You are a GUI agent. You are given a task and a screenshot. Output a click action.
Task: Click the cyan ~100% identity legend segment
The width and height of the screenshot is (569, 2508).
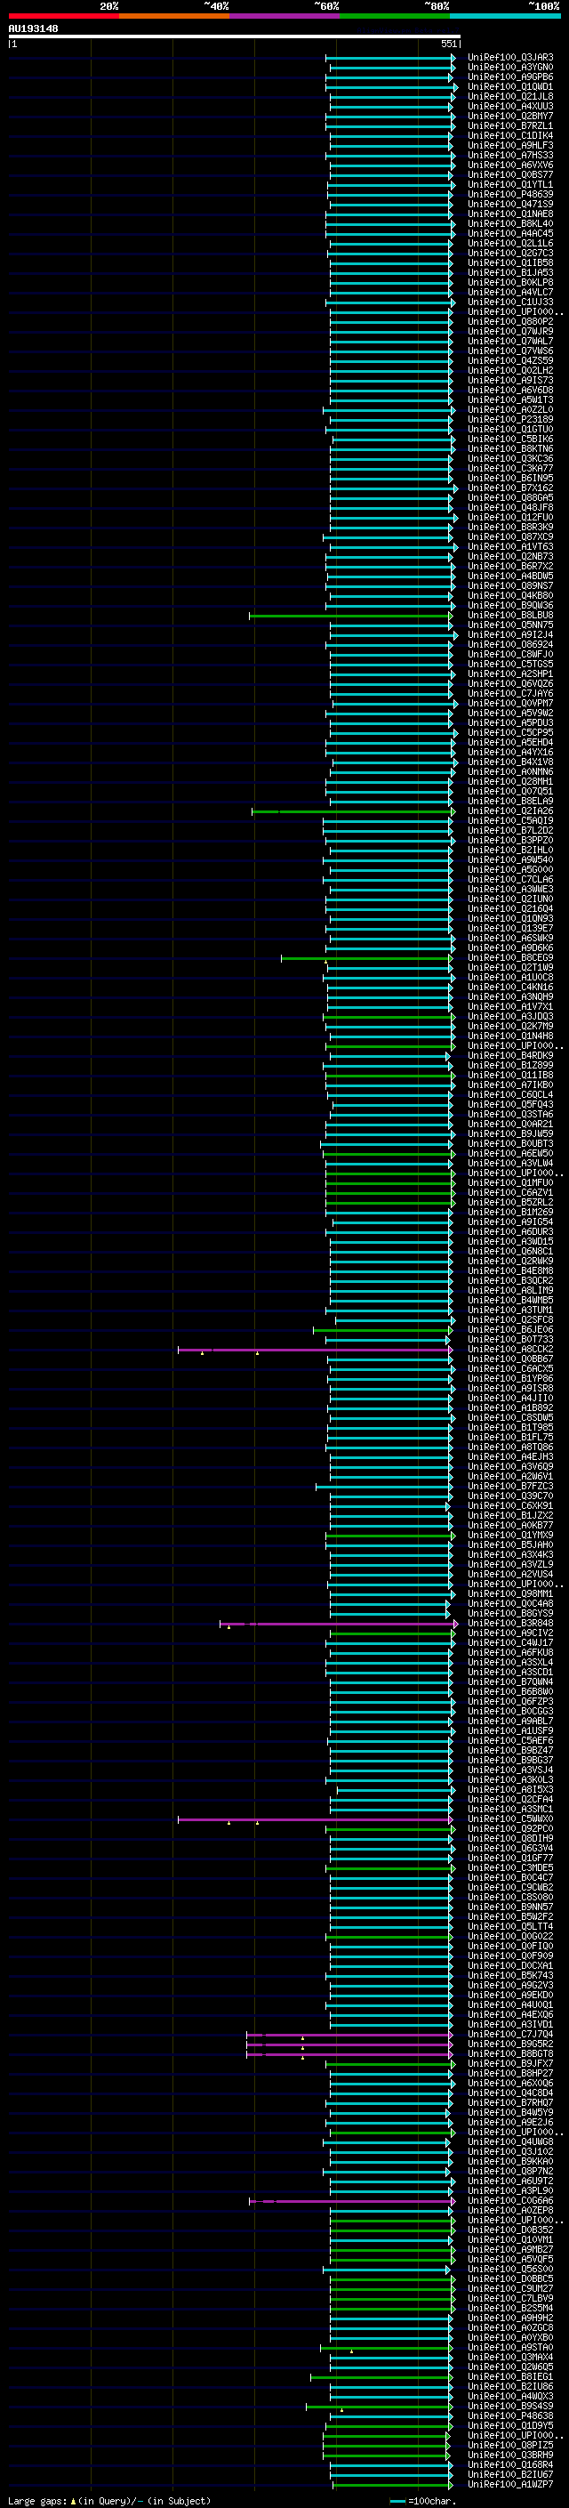pyautogui.click(x=505, y=16)
